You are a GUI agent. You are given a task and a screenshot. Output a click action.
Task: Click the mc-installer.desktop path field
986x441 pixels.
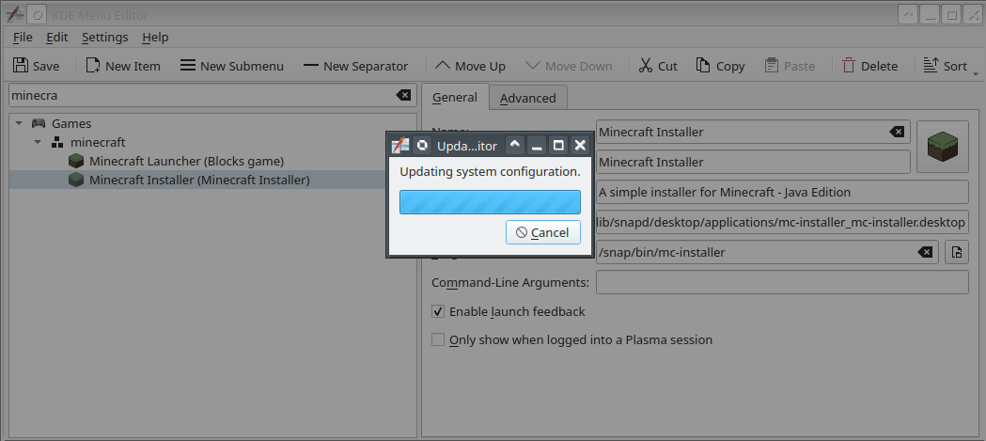click(782, 222)
